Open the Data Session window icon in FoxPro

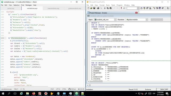(x=144, y=8)
